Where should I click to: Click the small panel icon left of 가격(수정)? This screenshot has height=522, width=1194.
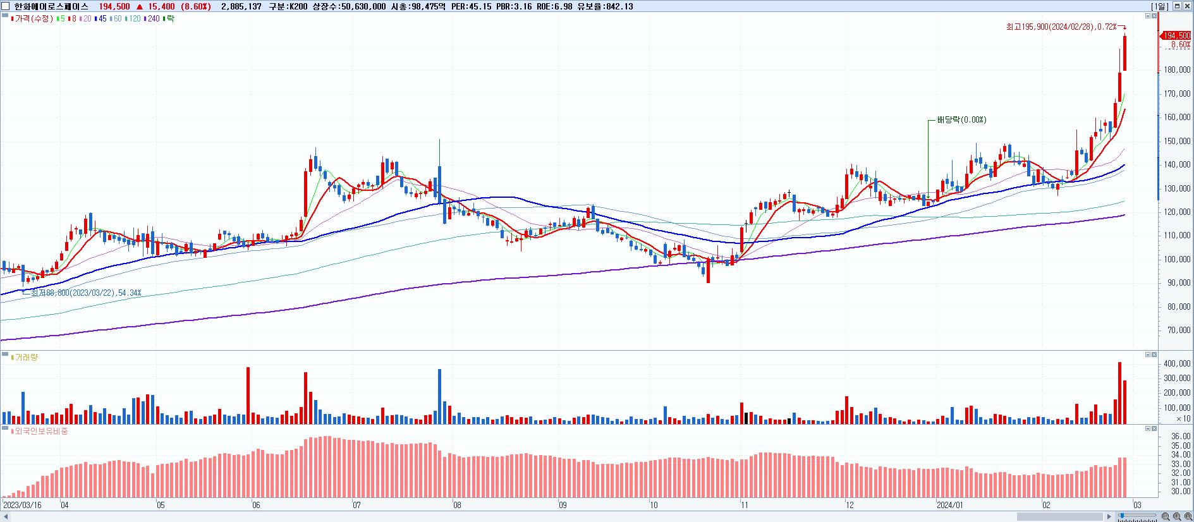pyautogui.click(x=6, y=16)
